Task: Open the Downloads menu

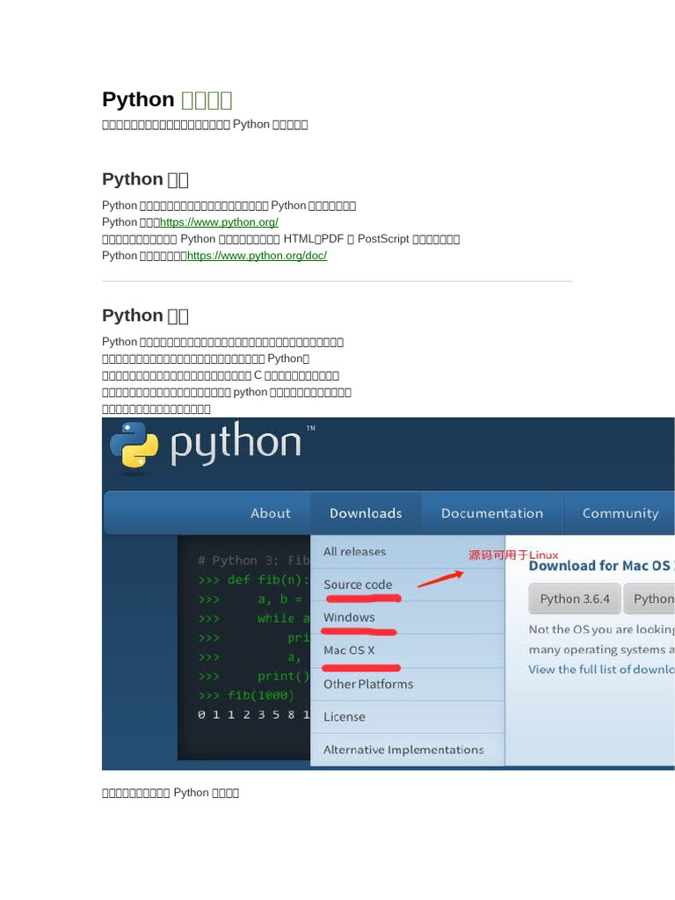Action: pyautogui.click(x=366, y=513)
